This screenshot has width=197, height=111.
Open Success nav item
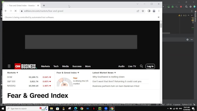[x=77, y=66]
